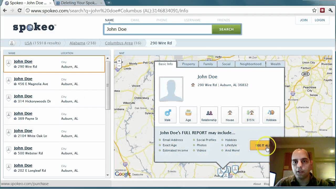Bookmark this page with the star icon
The width and height of the screenshot is (336, 189).
(314, 10)
